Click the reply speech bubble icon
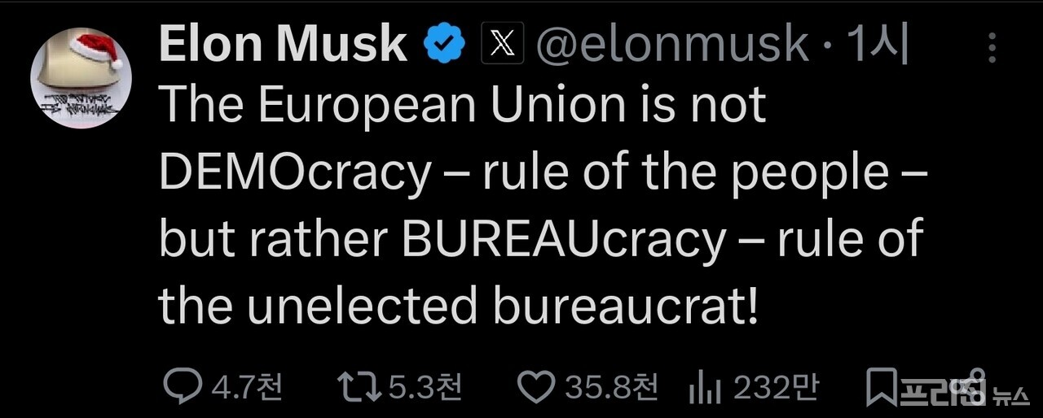This screenshot has width=1043, height=418. click(183, 387)
